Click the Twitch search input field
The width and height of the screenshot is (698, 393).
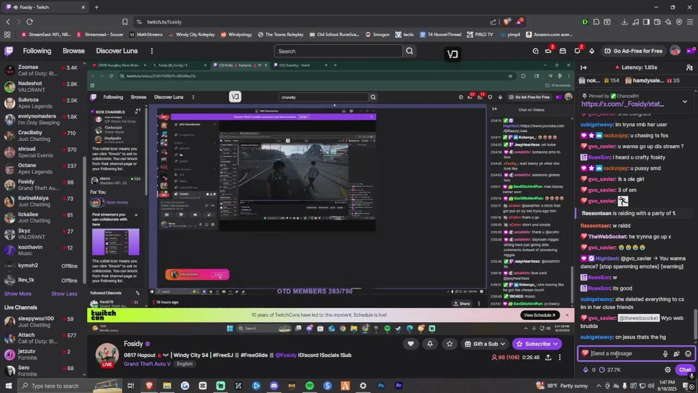coord(338,51)
